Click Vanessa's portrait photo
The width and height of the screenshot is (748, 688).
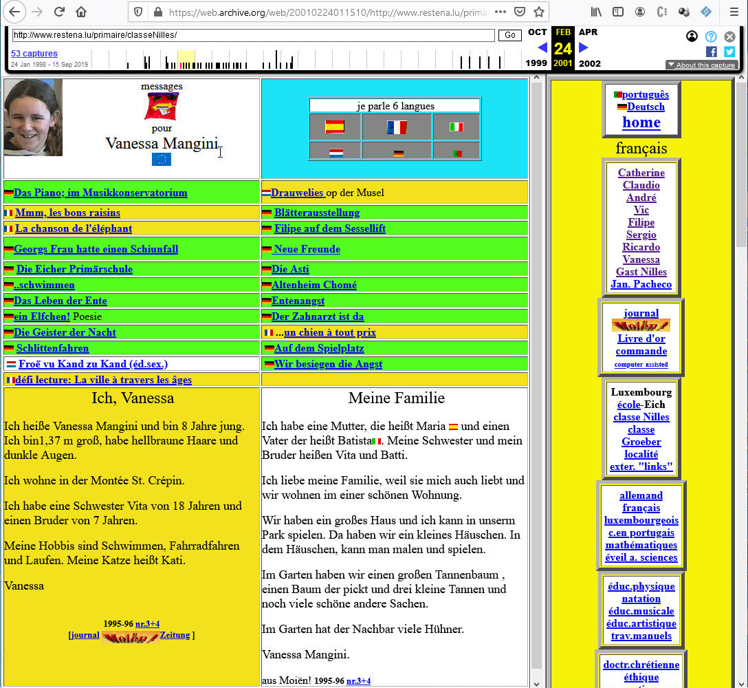coord(33,118)
